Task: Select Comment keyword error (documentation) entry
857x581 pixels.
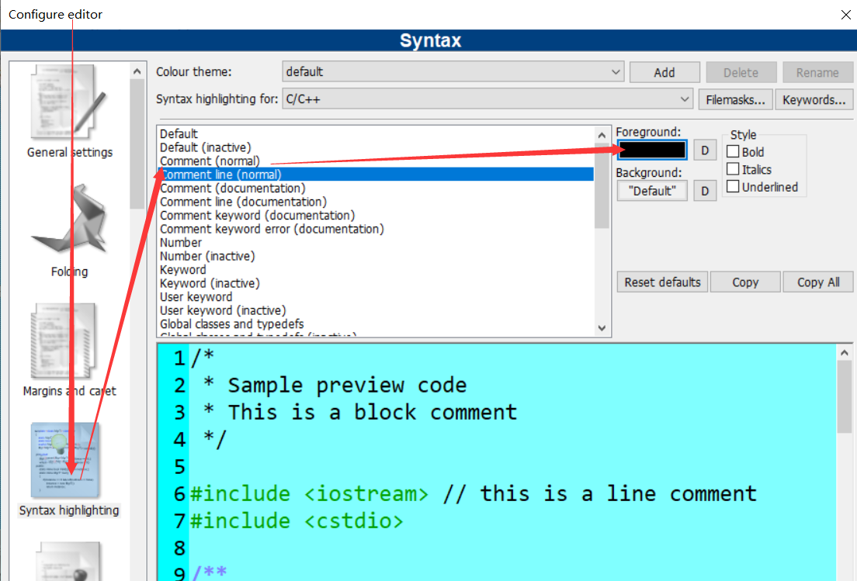Action: click(x=376, y=229)
